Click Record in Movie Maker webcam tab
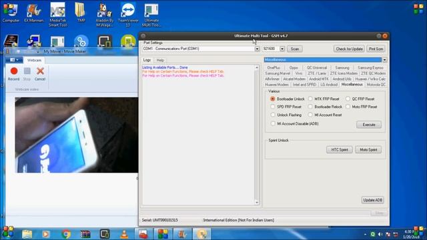 [x=13, y=74]
